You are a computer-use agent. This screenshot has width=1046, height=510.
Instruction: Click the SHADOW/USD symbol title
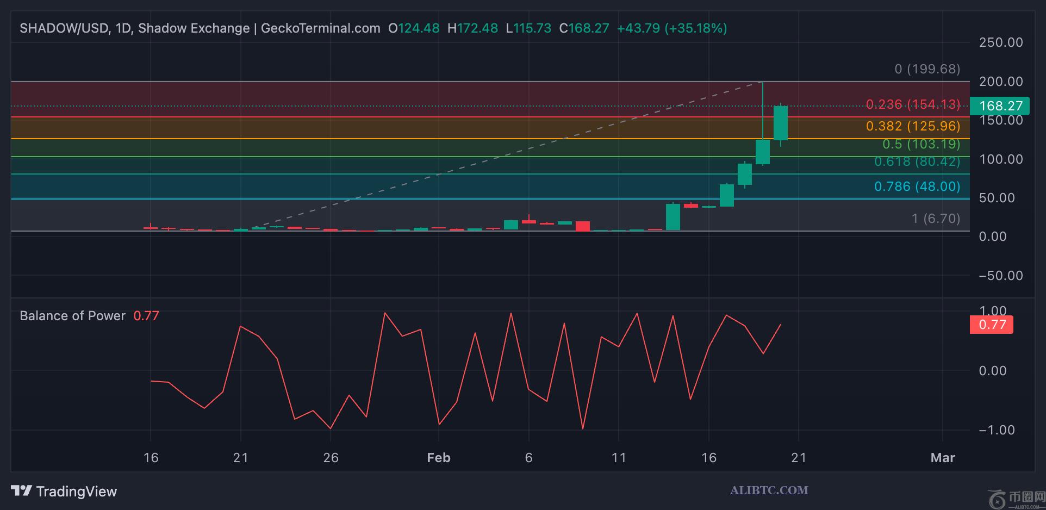tap(64, 28)
